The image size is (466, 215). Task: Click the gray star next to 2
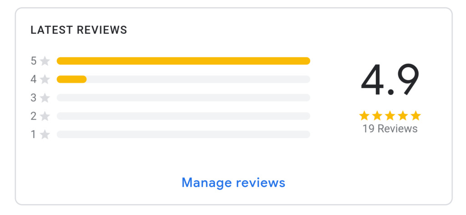(x=45, y=116)
